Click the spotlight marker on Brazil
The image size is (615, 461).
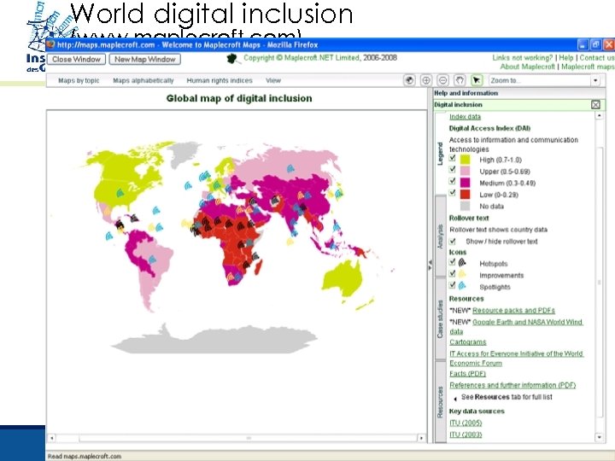pyautogui.click(x=152, y=260)
